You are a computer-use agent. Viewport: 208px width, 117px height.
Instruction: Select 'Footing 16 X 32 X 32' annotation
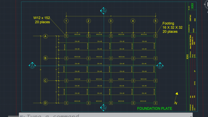click(172, 27)
